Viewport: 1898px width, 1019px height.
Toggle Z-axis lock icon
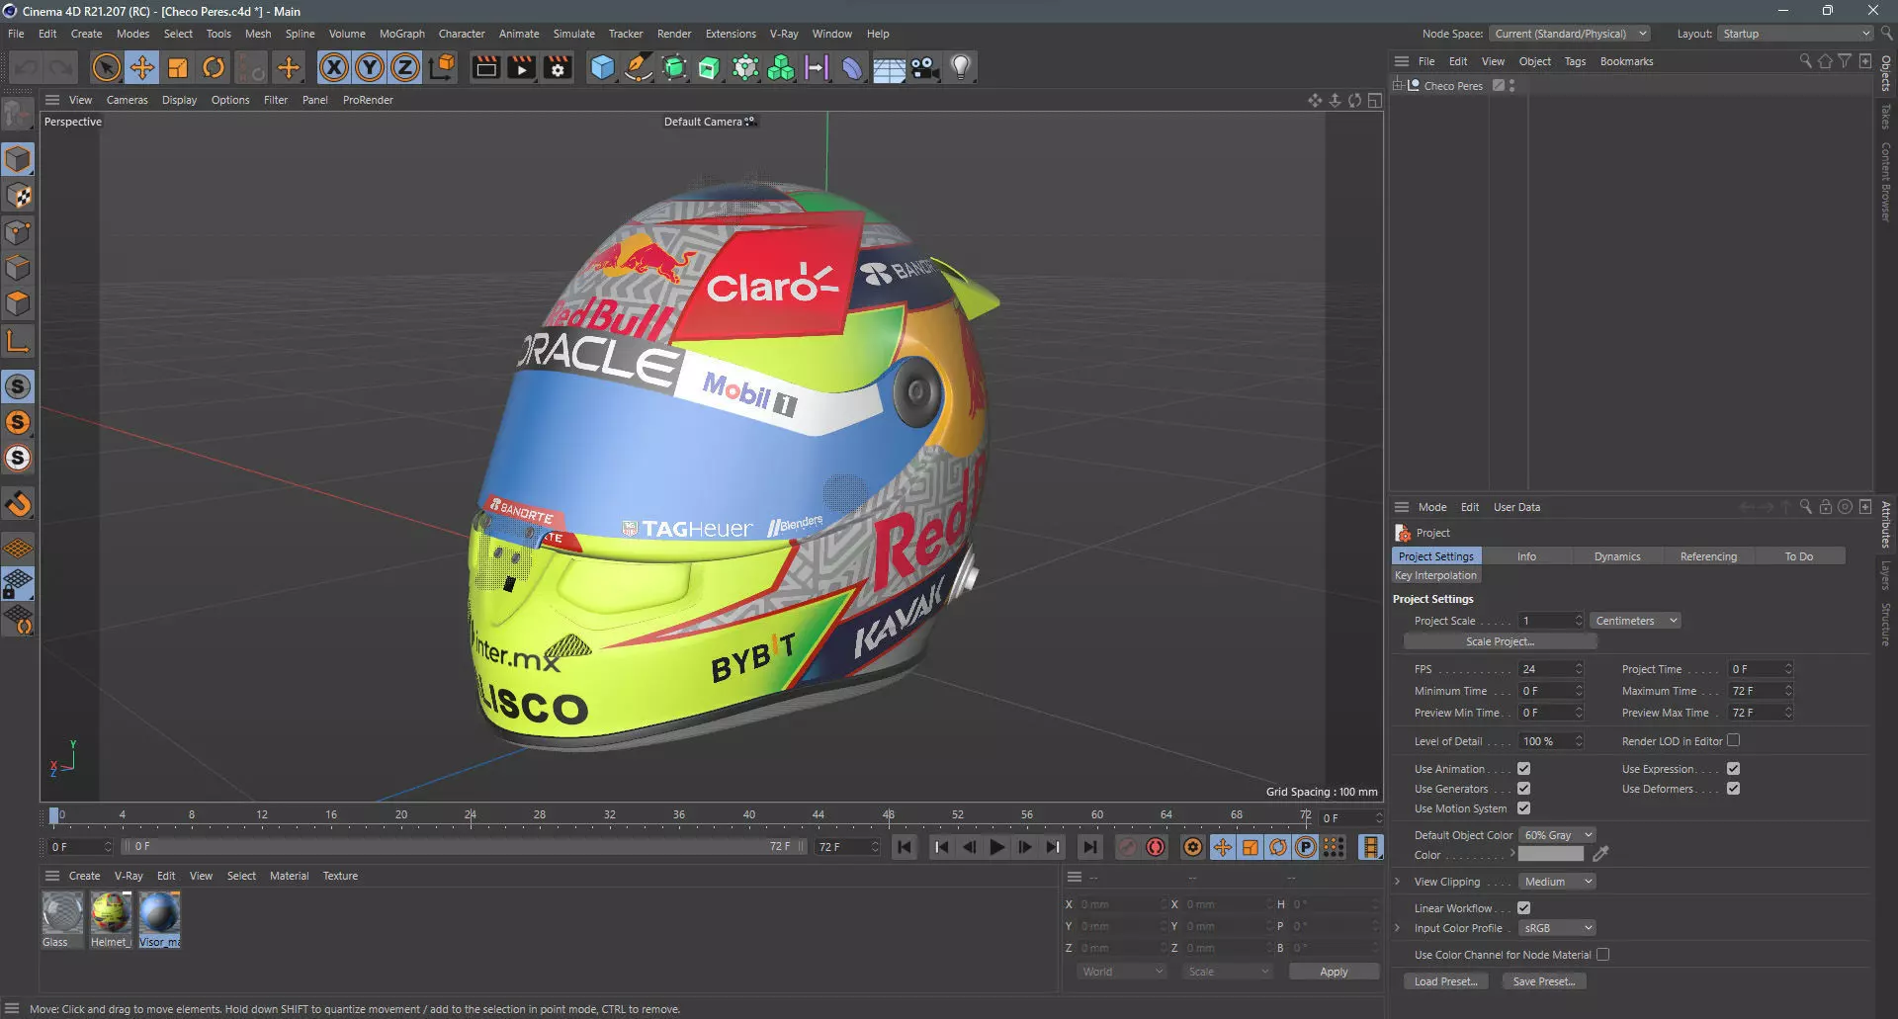(x=405, y=67)
